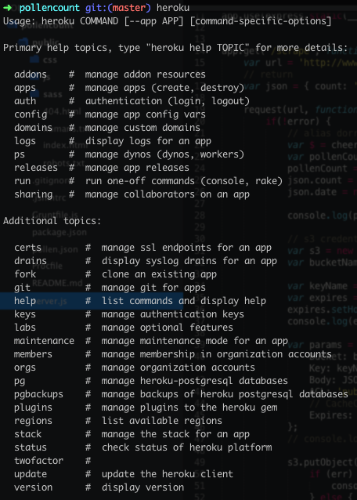The image size is (357, 500).
Task: Click the 'releases' topic entry
Action: [36, 168]
